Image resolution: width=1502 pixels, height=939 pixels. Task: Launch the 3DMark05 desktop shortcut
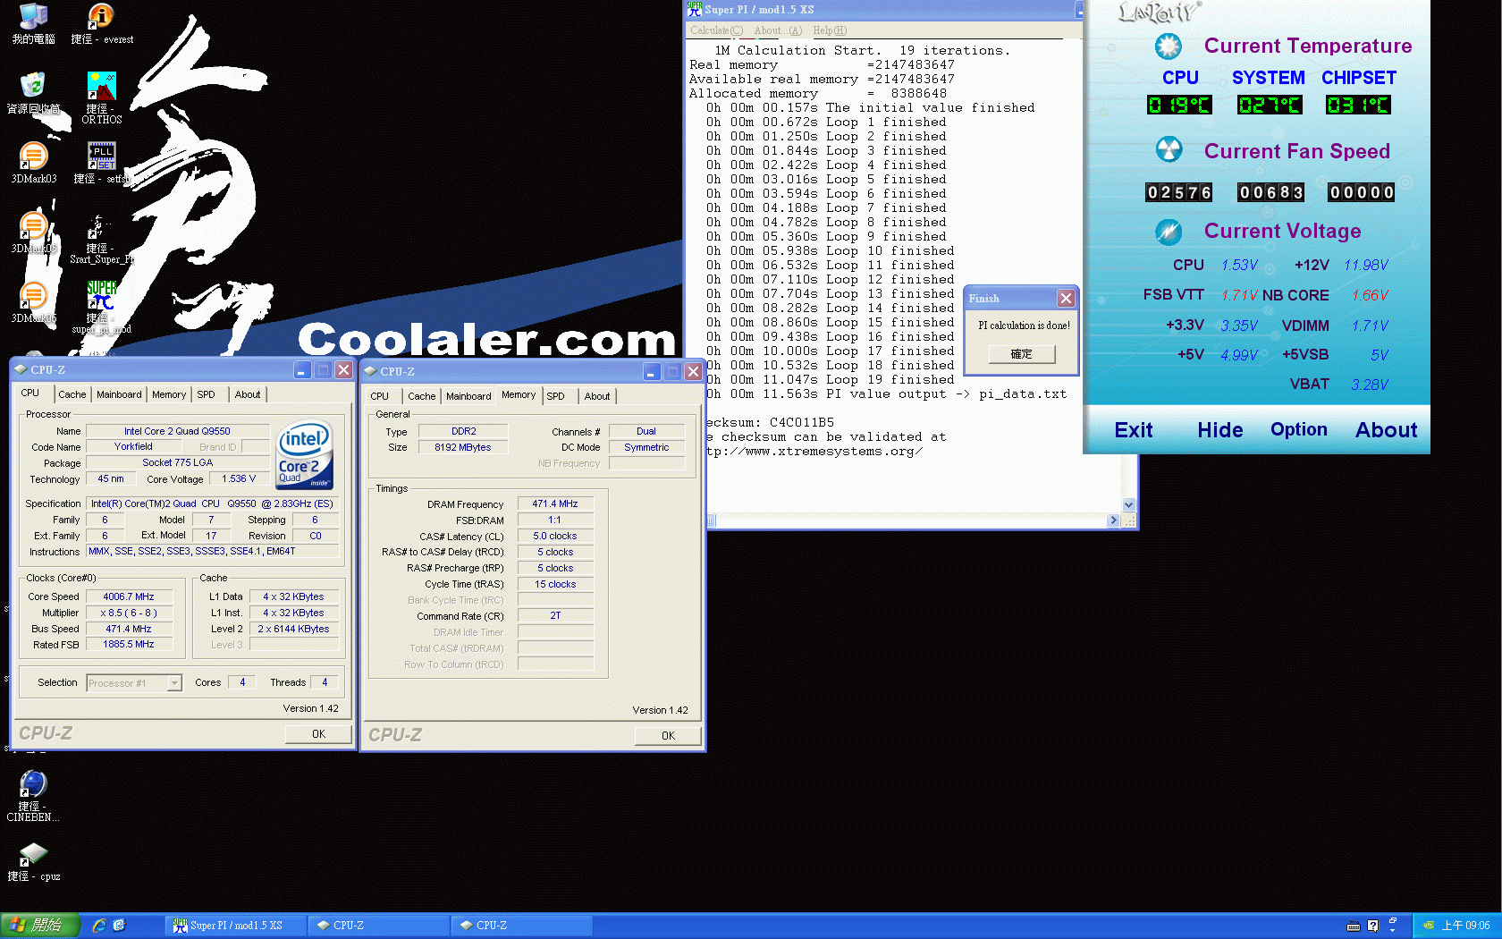click(x=33, y=225)
